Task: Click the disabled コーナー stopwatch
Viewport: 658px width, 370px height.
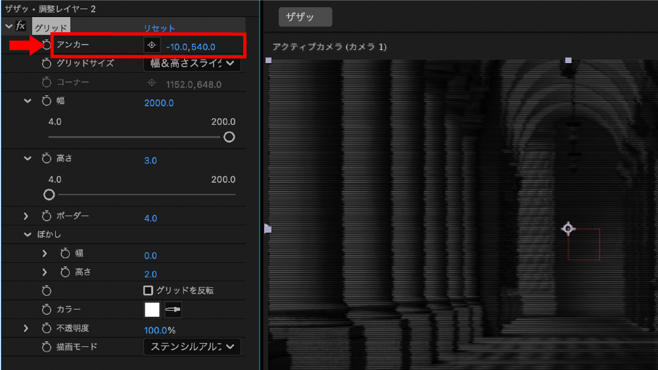Action: (46, 82)
